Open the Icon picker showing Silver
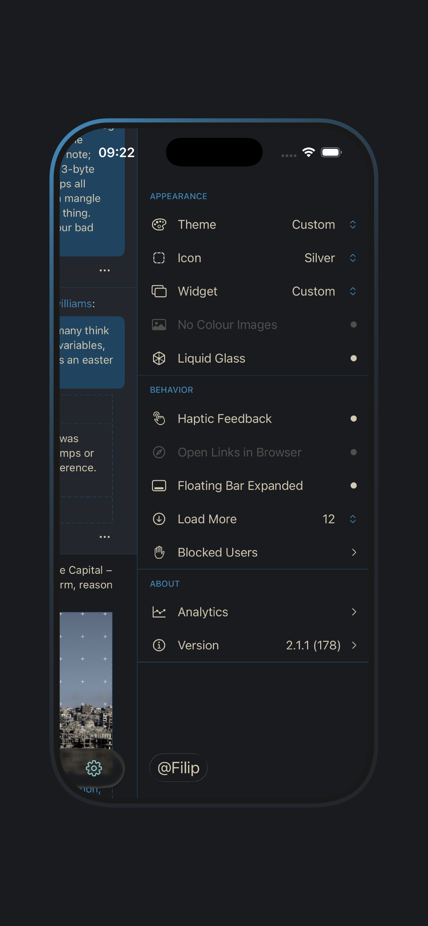 [330, 258]
